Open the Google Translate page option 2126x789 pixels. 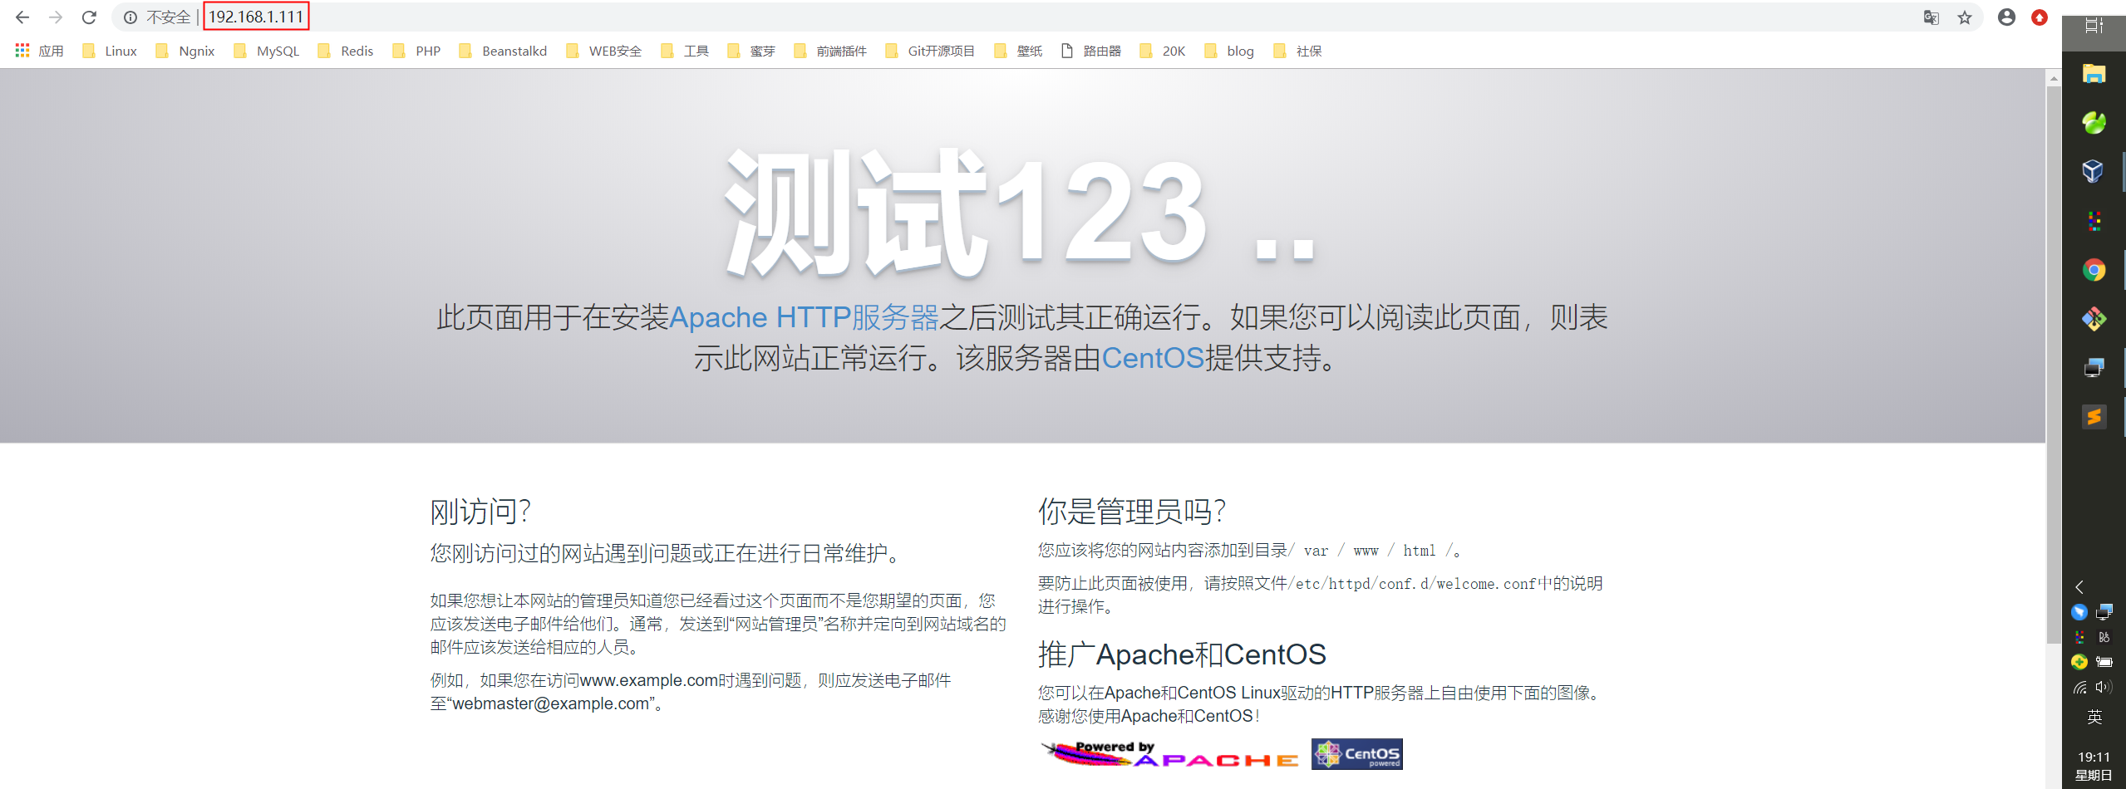pos(1931,17)
